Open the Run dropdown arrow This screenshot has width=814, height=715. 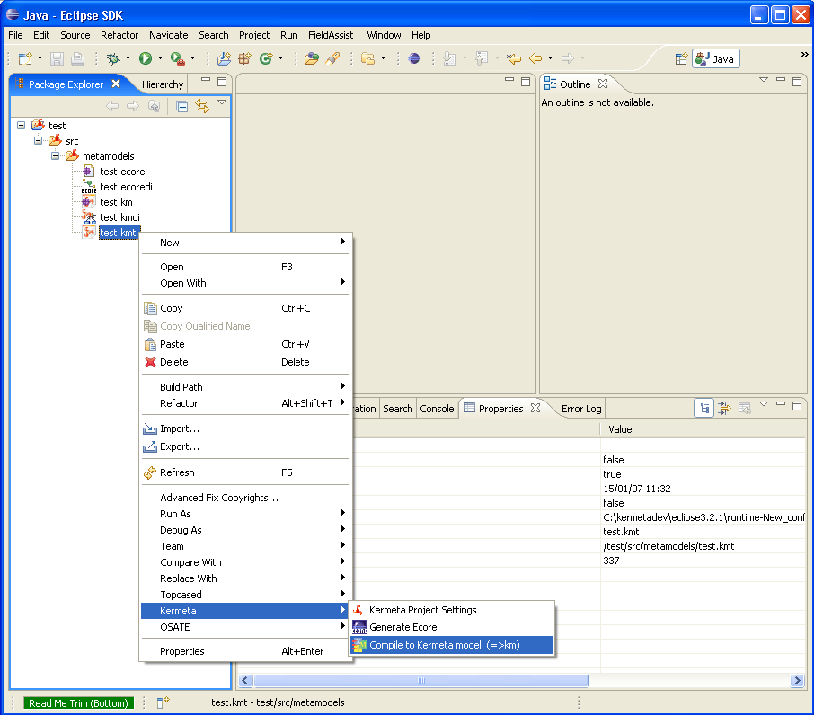[160, 58]
